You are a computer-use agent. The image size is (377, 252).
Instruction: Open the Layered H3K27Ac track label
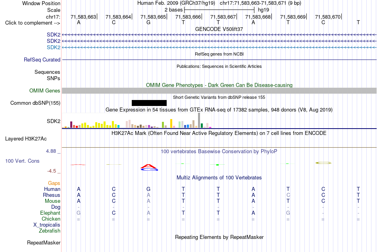[x=26, y=139]
